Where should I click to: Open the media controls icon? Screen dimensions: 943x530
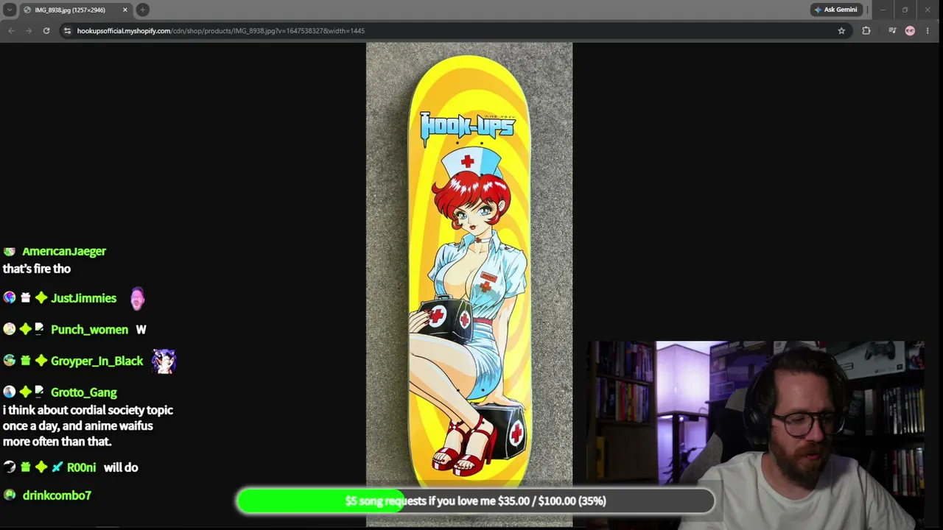[892, 31]
